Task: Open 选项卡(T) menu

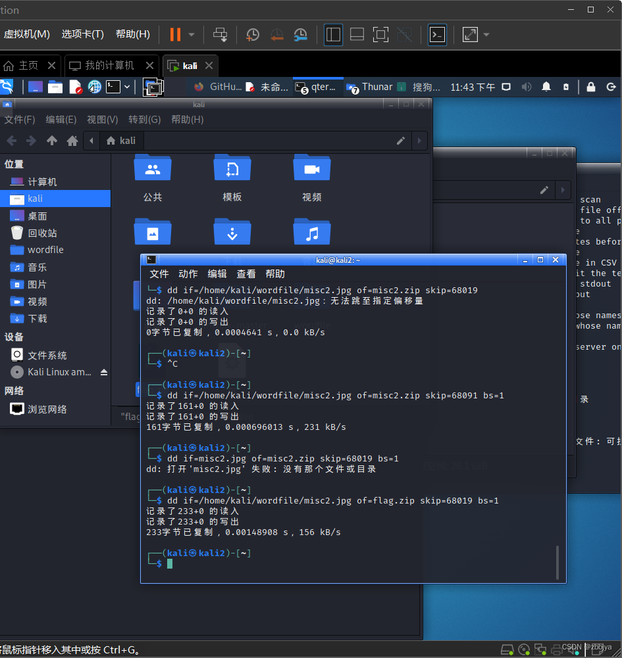Action: tap(83, 34)
